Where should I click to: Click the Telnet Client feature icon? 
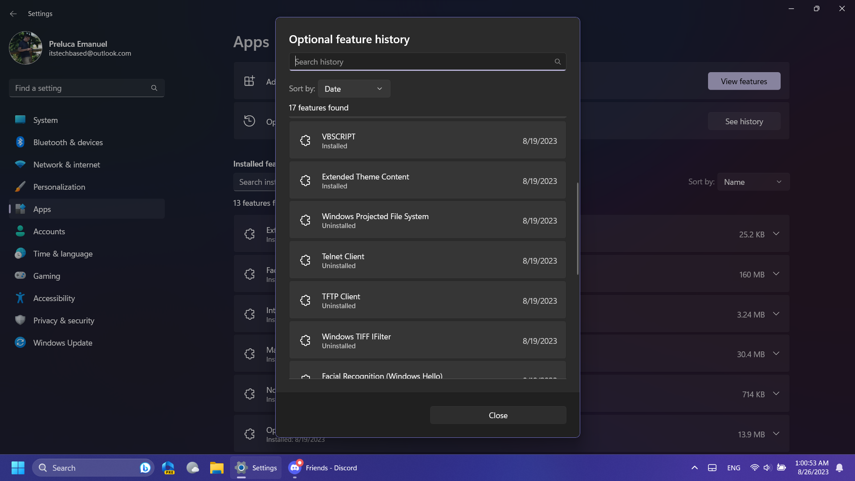tap(305, 261)
